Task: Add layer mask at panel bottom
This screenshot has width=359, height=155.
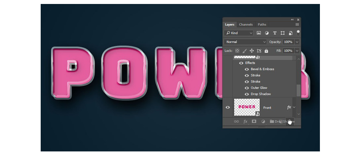Action: click(254, 122)
